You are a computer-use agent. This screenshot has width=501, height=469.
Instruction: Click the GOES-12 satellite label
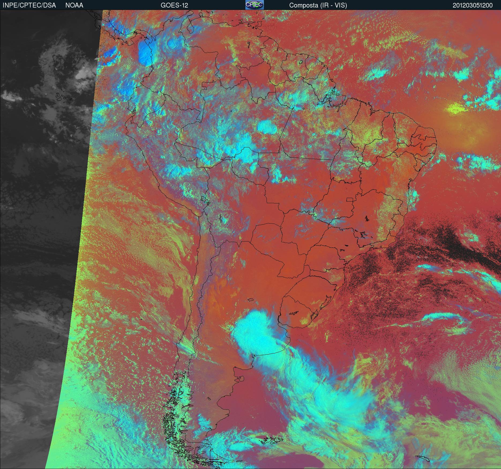(174, 5)
